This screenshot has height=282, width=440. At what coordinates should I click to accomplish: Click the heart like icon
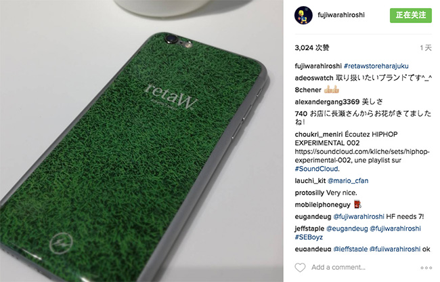(x=300, y=267)
